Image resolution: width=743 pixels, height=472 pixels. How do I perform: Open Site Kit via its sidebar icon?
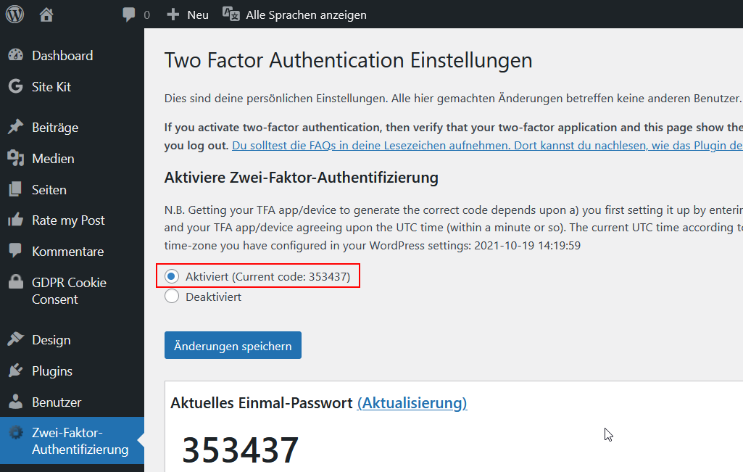(16, 86)
